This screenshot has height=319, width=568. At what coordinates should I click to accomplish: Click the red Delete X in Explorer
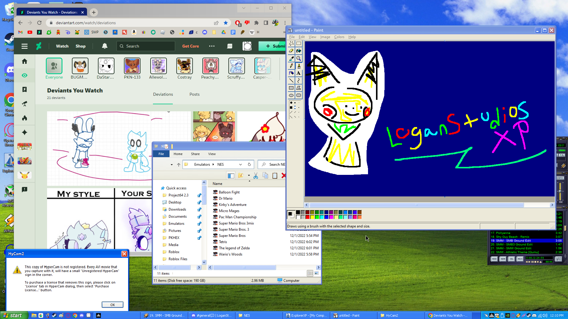283,176
